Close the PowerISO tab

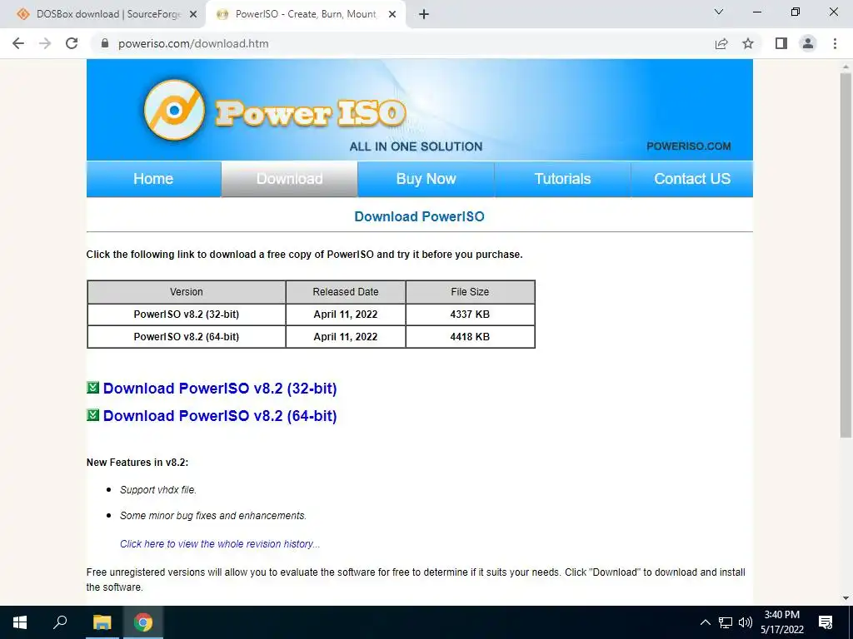(392, 15)
